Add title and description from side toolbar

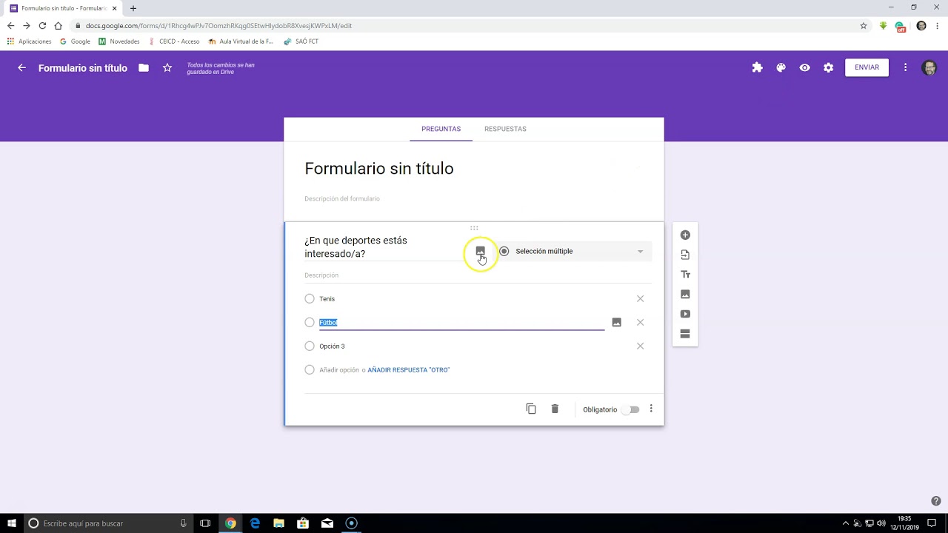coord(685,275)
